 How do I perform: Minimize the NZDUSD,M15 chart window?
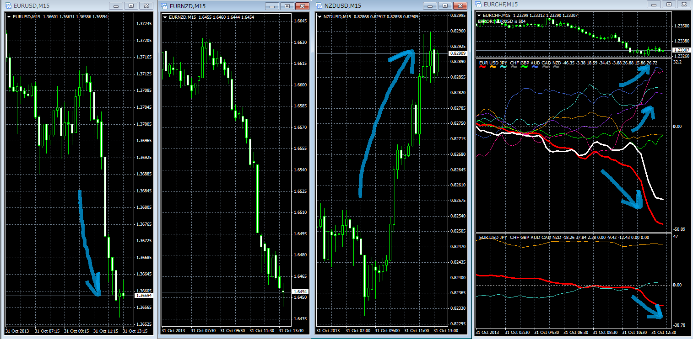tap(430, 6)
